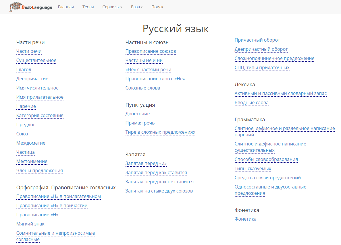Open the Сервисы dropdown menu
Screen dimensions: 341x245
pos(112,7)
